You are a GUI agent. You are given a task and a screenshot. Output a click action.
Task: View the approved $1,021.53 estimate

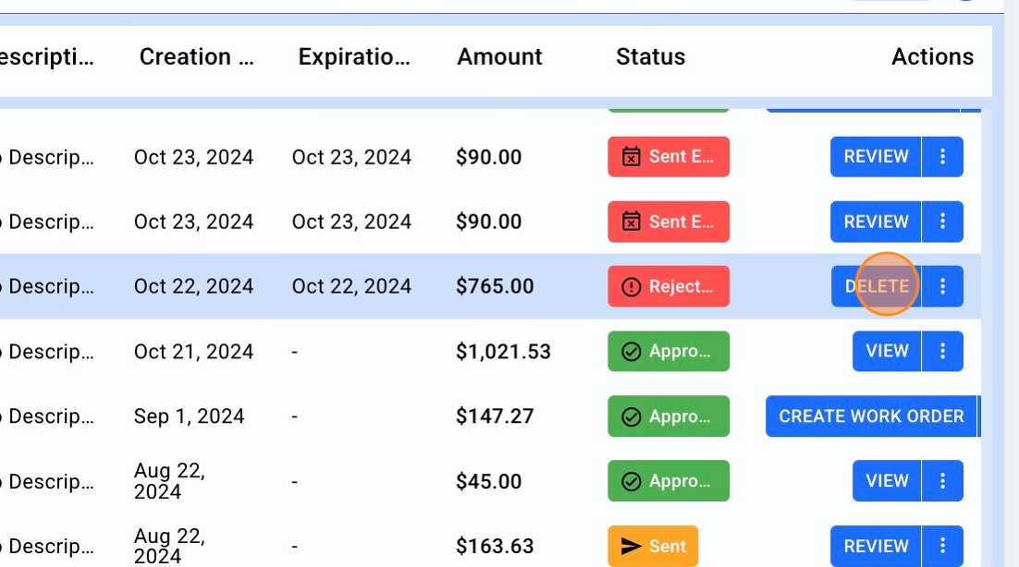click(887, 351)
